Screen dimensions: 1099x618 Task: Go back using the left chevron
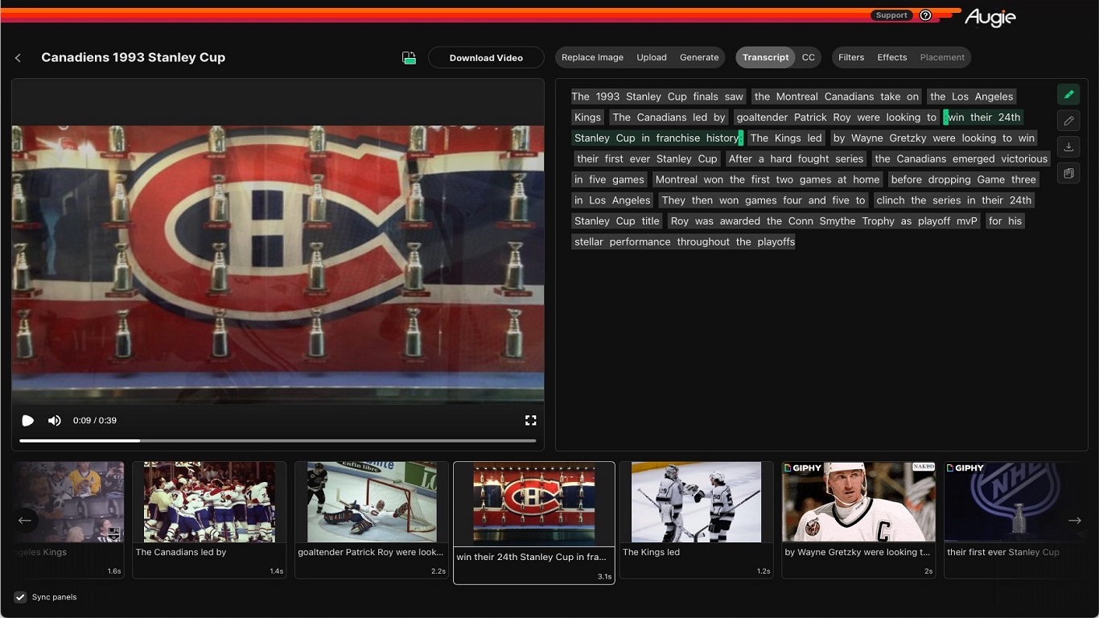click(19, 58)
